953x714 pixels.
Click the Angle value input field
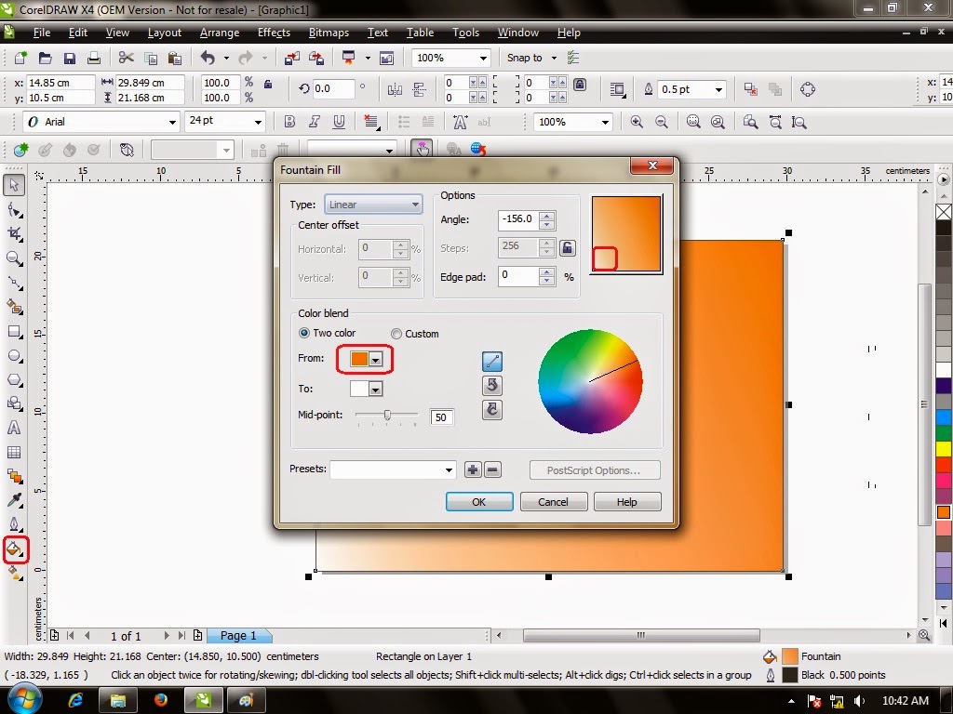[518, 219]
